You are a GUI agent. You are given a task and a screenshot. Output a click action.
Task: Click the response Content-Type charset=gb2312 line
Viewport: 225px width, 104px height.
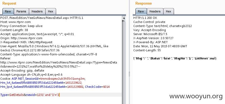pos(163,26)
